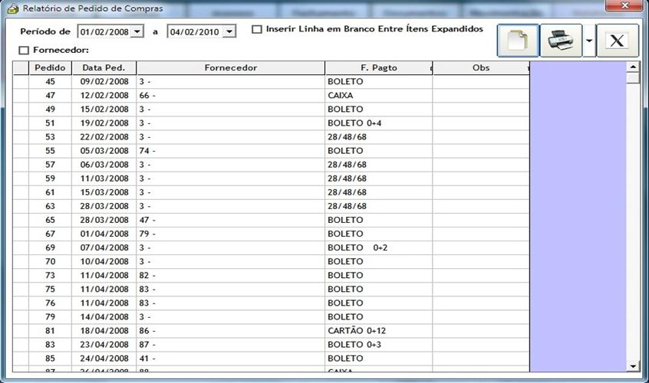Click BOLETO 0+4 payment cell
Screen dimensions: 649x383
379,123
